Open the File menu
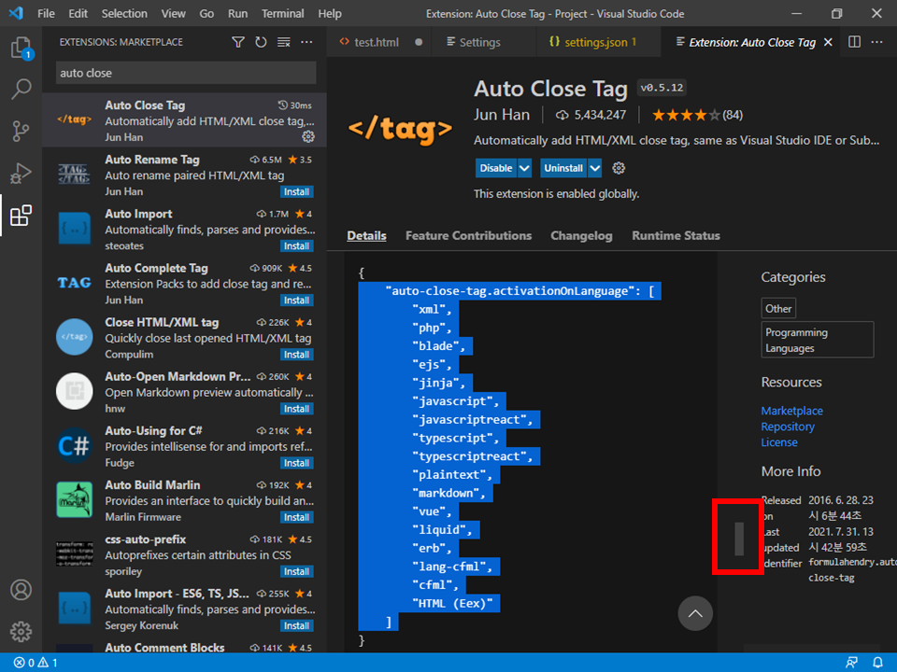The image size is (897, 672). point(46,13)
